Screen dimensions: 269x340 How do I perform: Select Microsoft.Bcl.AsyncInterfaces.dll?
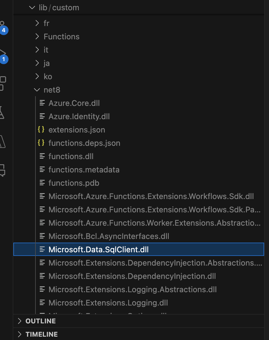[x=108, y=236]
